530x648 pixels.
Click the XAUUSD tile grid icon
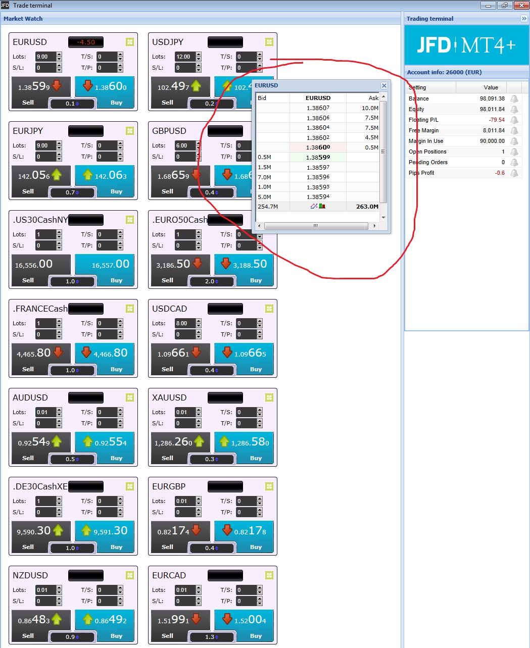pyautogui.click(x=269, y=397)
